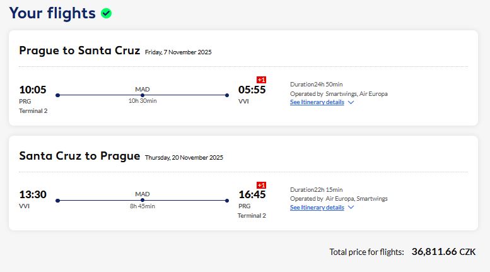Click PRG arrival dot on return route line
Viewport: 490px width, 272px height.
coord(227,201)
